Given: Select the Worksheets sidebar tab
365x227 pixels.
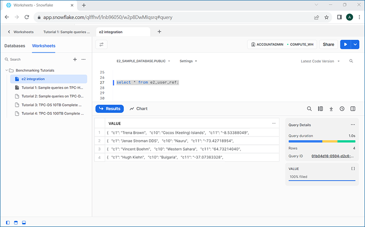Looking at the screenshot, I should [44, 46].
